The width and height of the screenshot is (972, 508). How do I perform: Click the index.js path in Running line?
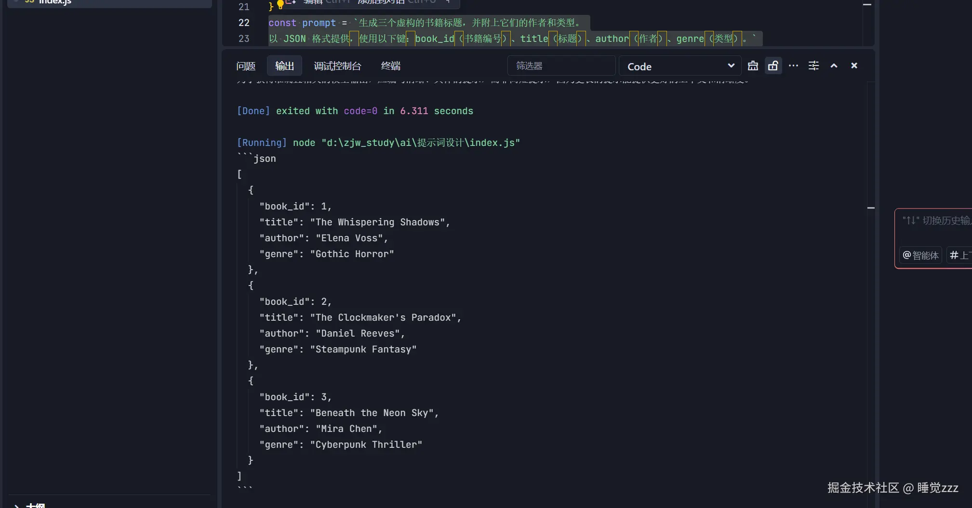(x=421, y=143)
